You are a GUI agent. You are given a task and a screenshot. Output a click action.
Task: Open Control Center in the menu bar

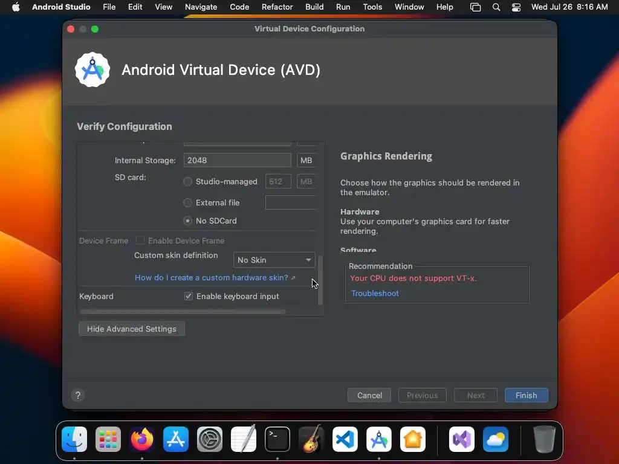[516, 7]
